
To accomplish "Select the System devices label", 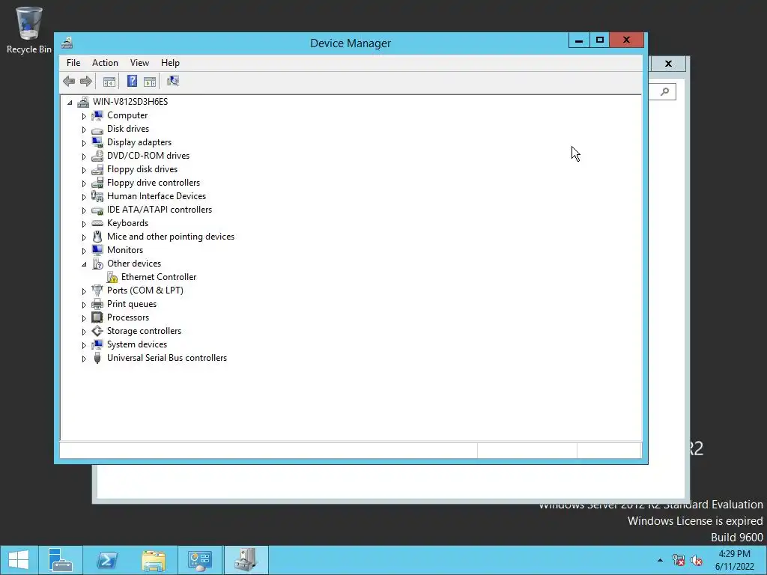I will [137, 344].
